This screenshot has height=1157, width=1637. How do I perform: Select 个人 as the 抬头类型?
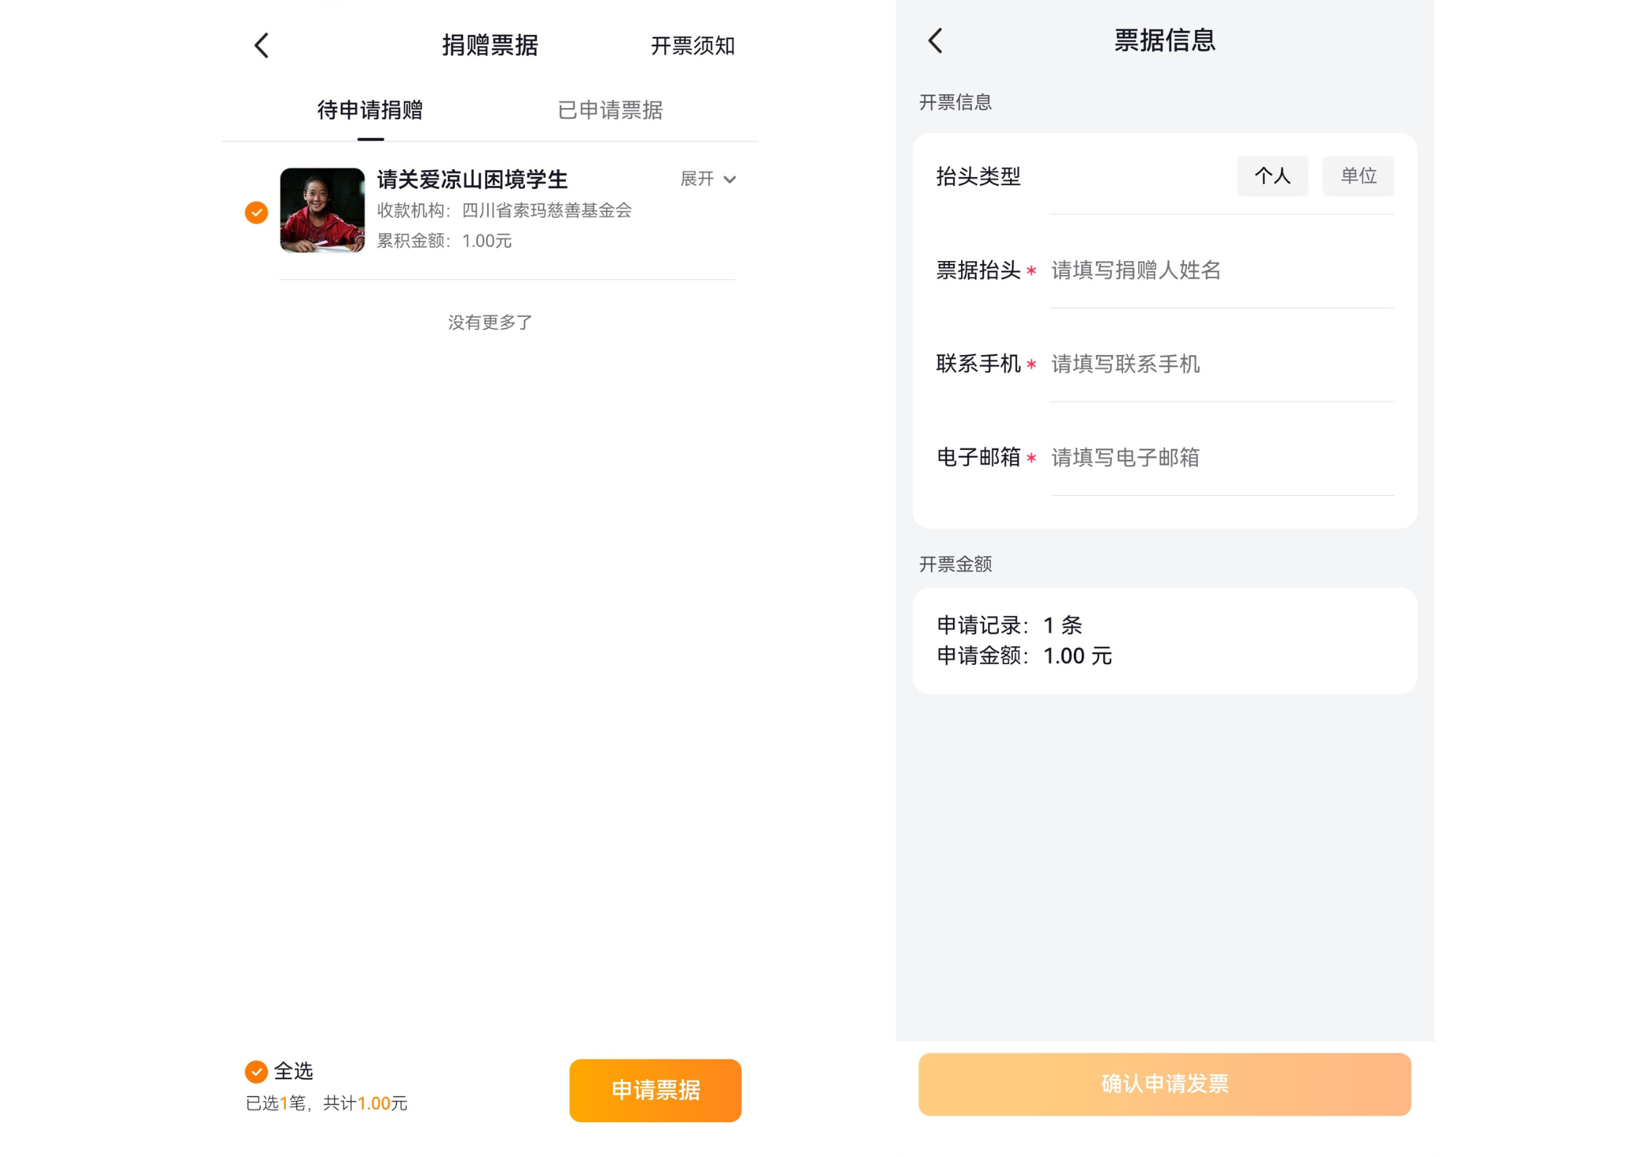1272,176
